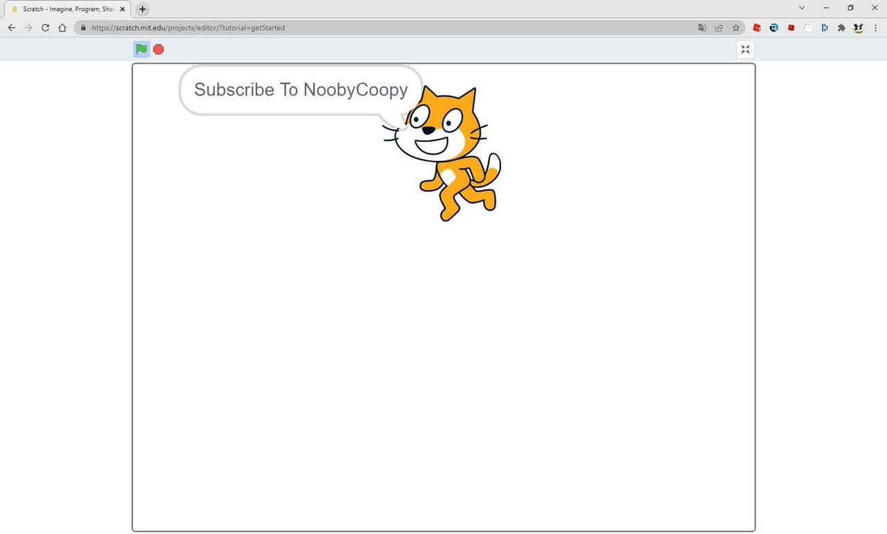Go forward in browser history
This screenshot has height=534, width=887.
click(x=28, y=28)
